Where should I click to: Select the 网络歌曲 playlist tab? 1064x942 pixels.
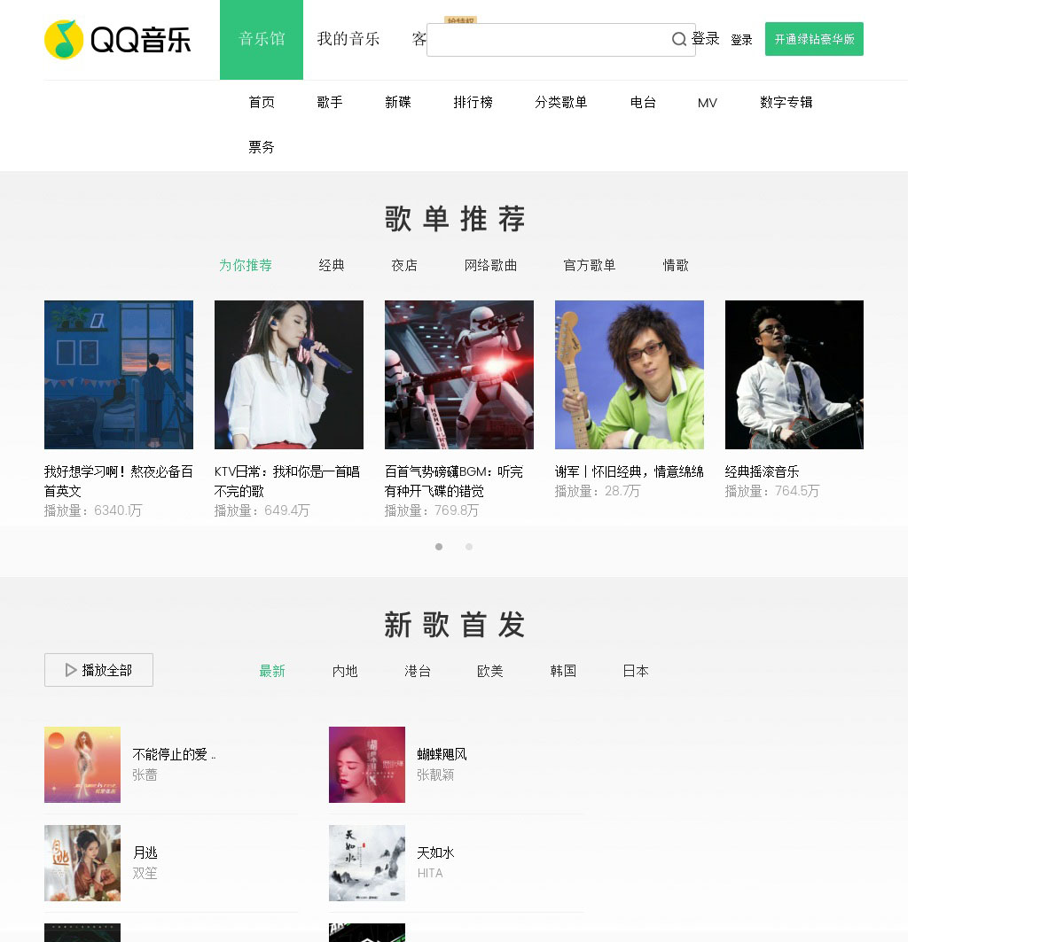491,265
